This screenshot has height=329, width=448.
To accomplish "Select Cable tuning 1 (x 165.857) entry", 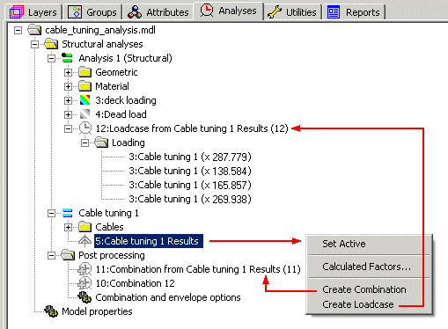I will [x=190, y=185].
